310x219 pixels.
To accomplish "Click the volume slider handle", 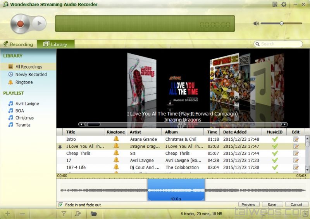I will pos(282,24).
